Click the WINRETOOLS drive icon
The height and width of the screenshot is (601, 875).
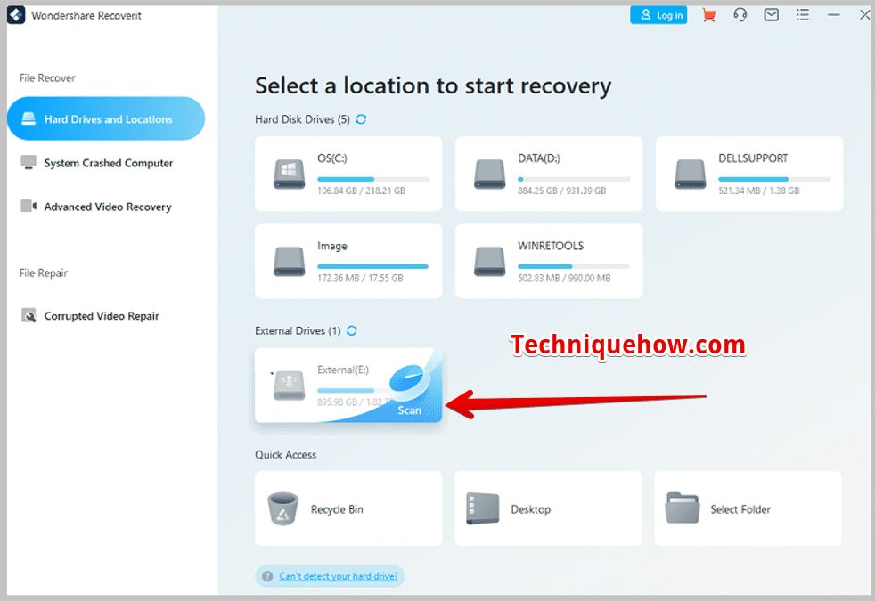[x=489, y=262]
